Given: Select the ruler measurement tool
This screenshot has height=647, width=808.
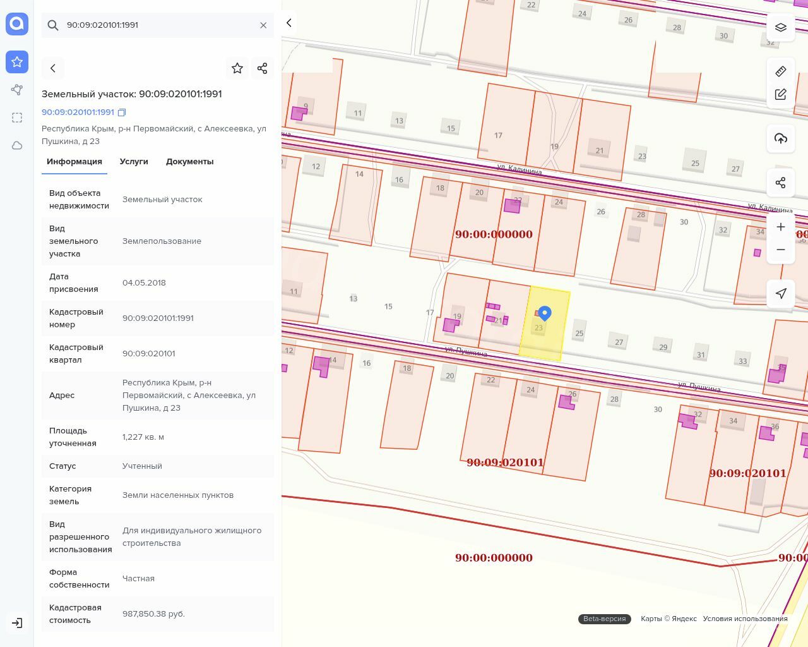Looking at the screenshot, I should (781, 71).
